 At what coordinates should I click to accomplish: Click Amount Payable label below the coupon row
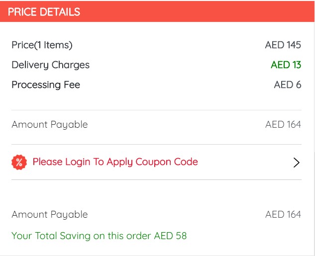click(49, 215)
